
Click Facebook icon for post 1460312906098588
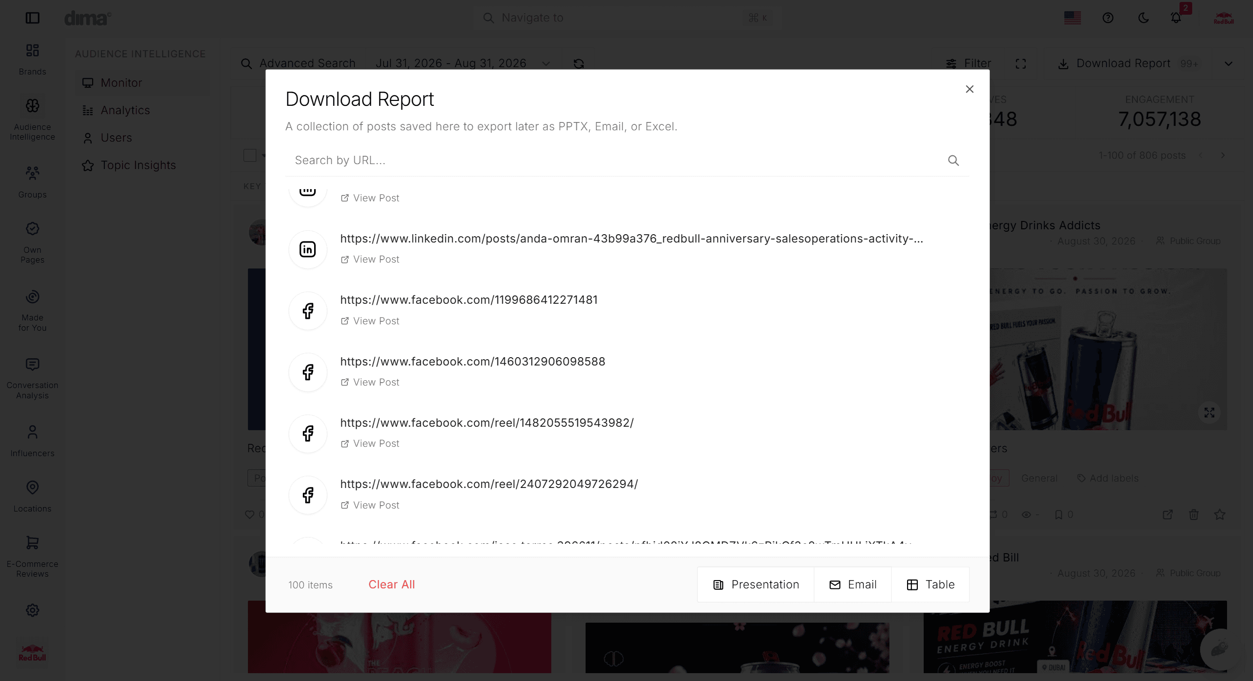pos(308,372)
